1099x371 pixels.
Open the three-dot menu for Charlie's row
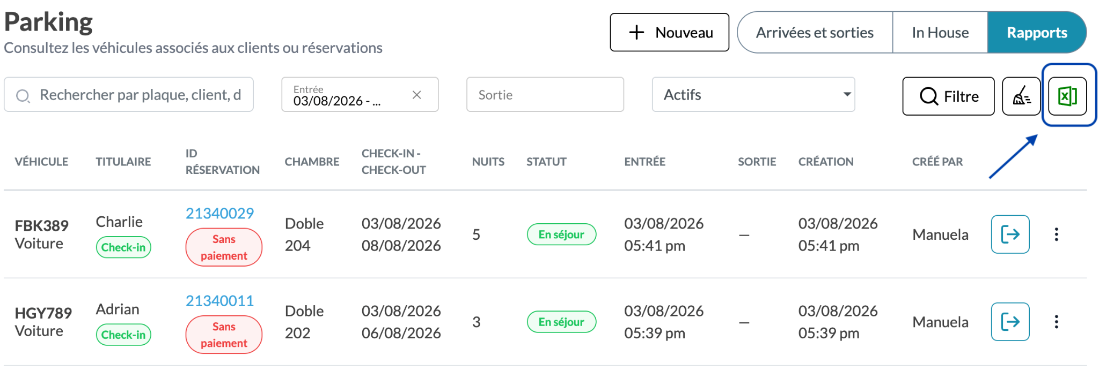click(1056, 234)
